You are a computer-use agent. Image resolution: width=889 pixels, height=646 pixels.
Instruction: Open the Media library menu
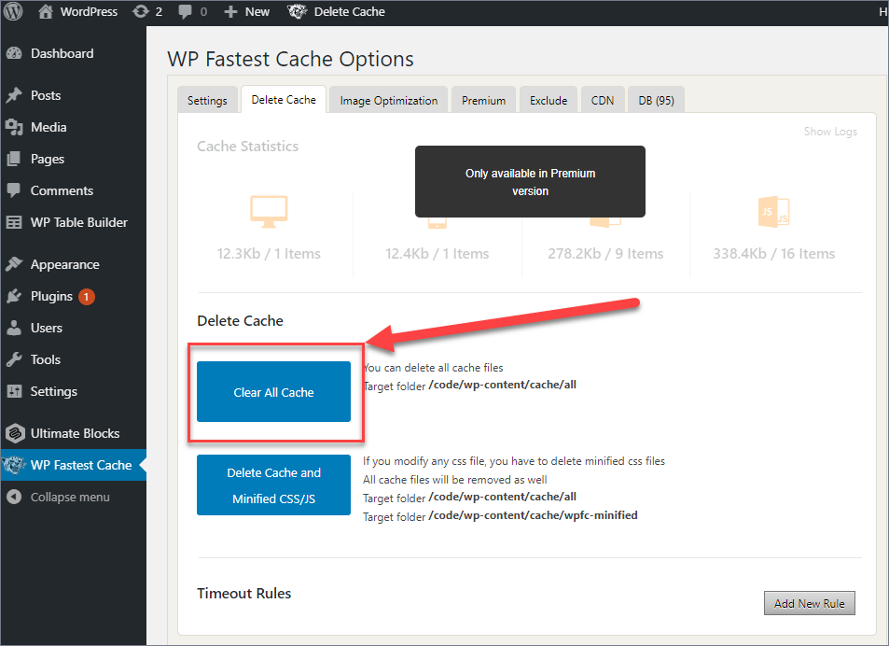(x=49, y=127)
